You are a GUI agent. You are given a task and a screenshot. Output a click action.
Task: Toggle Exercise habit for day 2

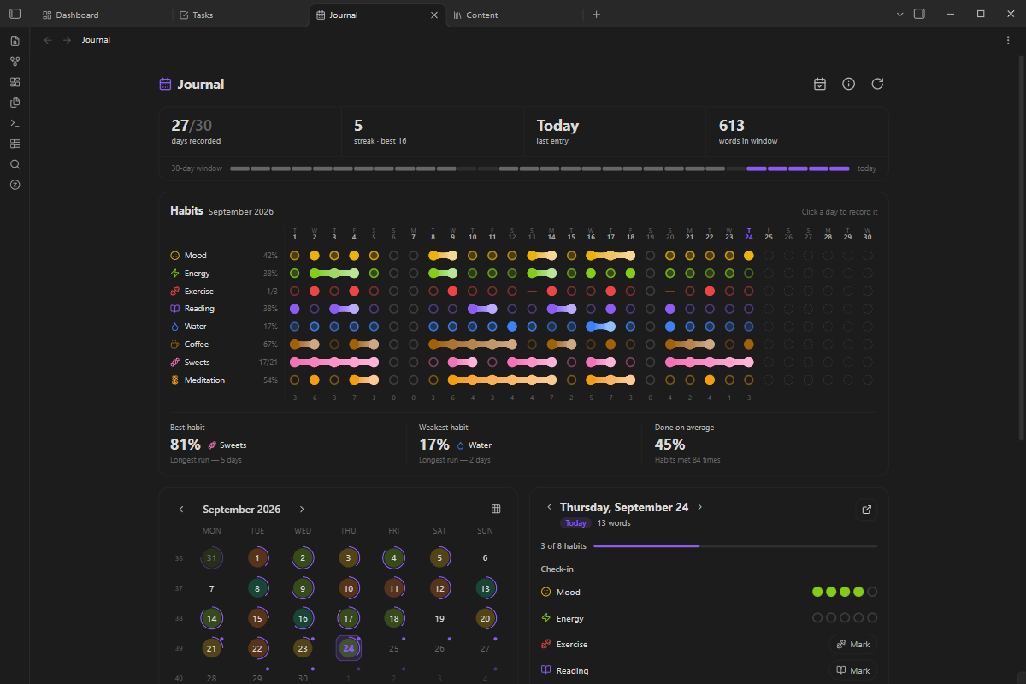tap(314, 292)
